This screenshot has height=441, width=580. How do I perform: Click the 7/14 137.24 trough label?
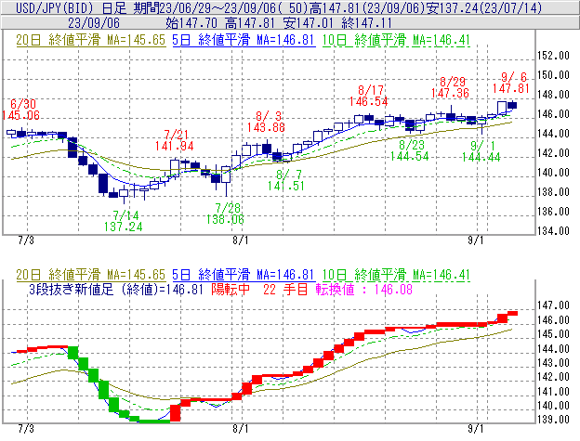click(x=124, y=221)
